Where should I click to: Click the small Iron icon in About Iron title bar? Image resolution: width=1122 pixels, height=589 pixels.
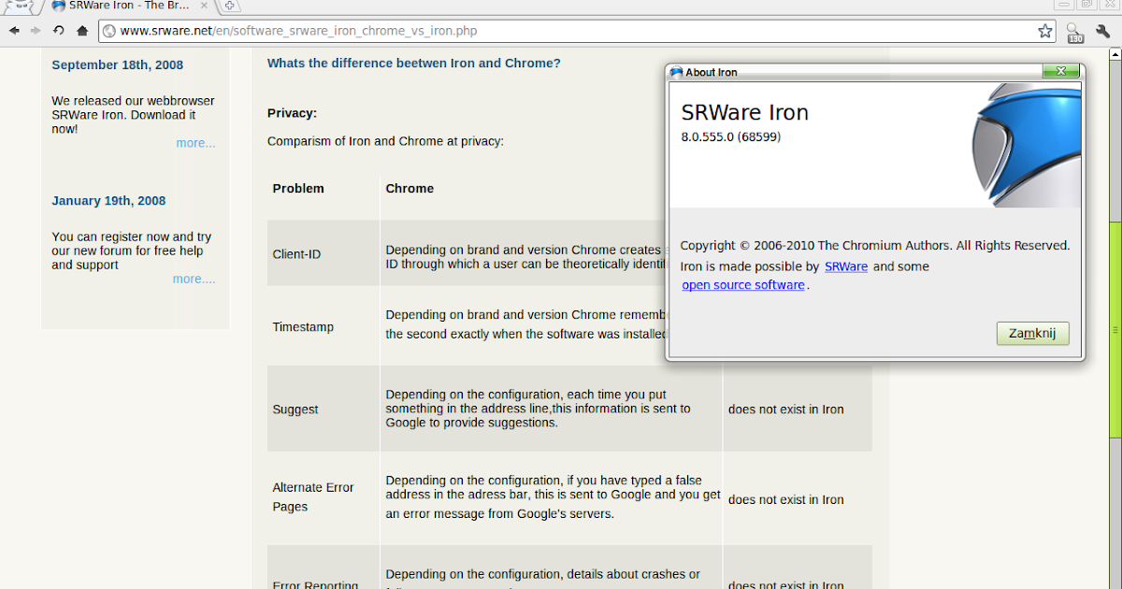pyautogui.click(x=676, y=72)
